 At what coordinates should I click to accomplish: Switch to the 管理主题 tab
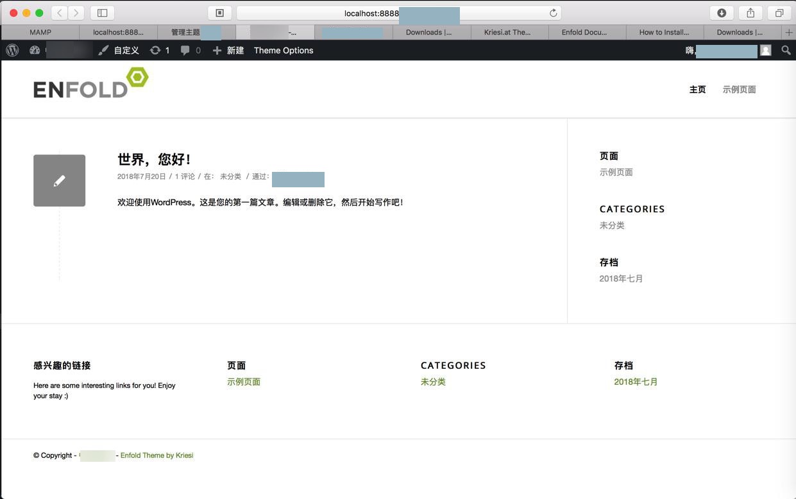tap(196, 32)
